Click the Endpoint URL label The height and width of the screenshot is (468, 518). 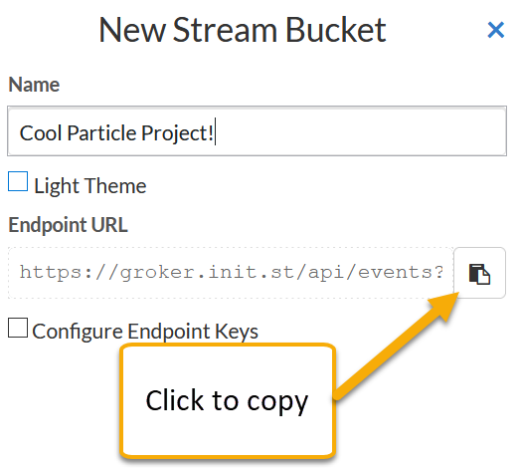click(x=68, y=225)
